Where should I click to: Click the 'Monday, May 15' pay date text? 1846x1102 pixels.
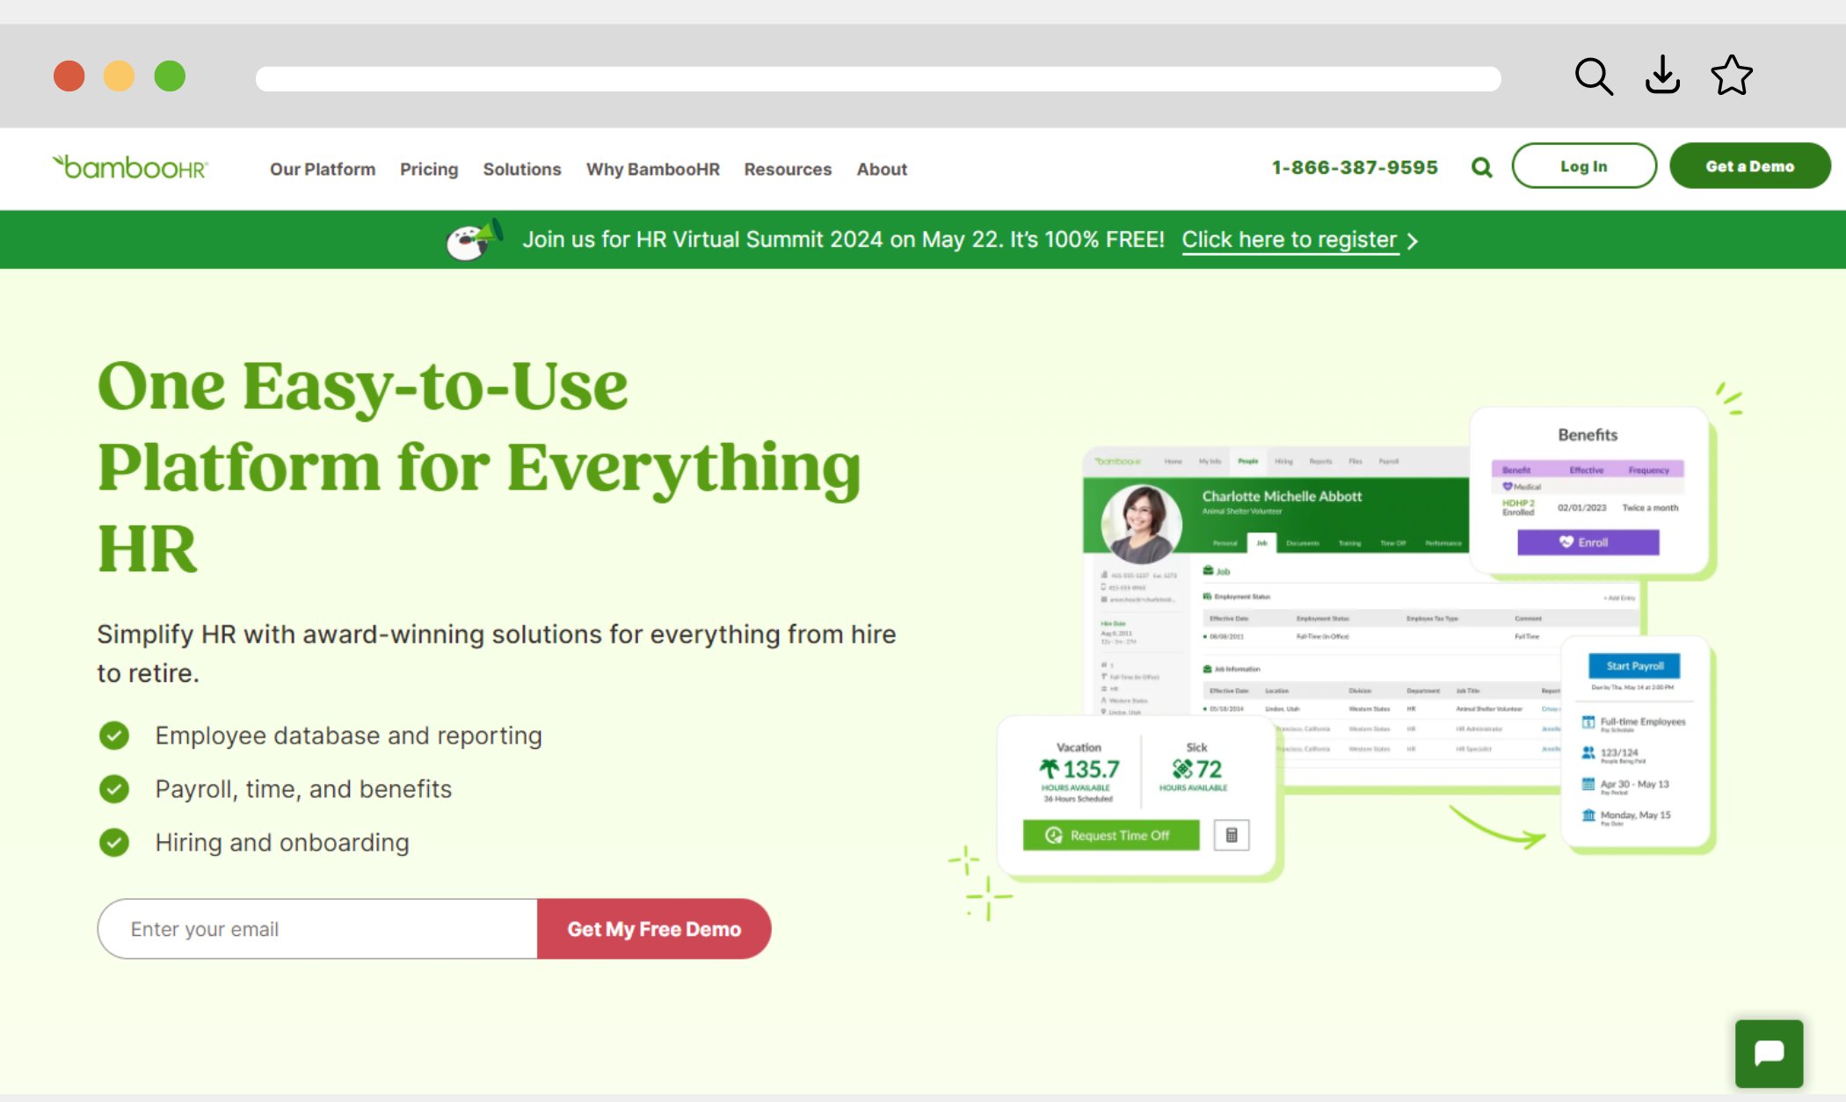pos(1635,815)
